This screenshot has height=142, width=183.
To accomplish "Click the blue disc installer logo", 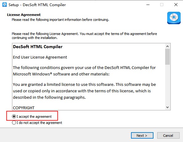I will pos(174,18).
